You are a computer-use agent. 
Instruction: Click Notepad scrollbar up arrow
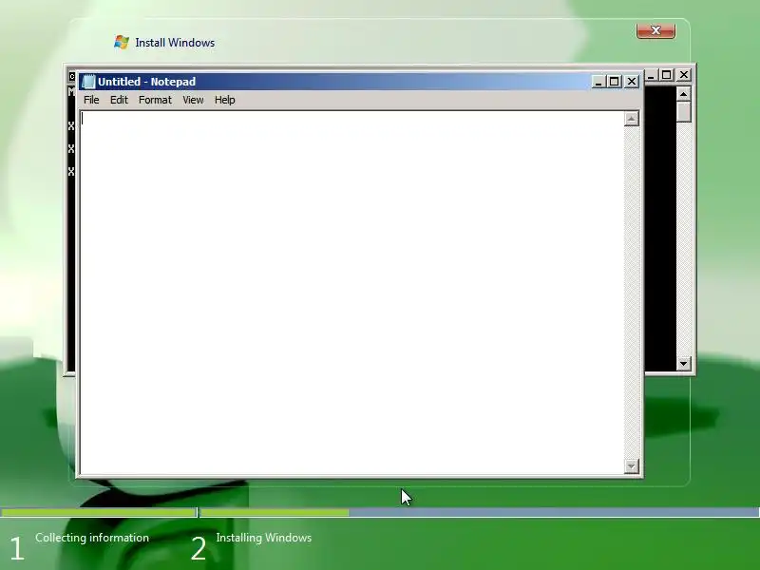pyautogui.click(x=631, y=119)
